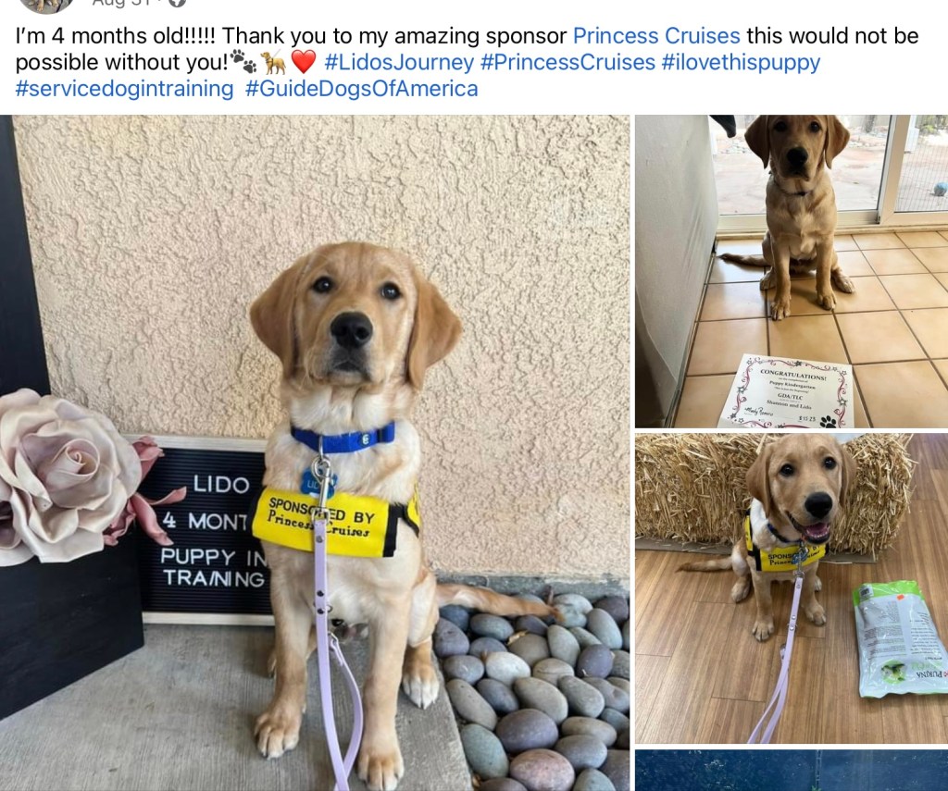Open the Aug 31 post timestamp
Viewport: 948px width, 791px height.
tap(127, 3)
